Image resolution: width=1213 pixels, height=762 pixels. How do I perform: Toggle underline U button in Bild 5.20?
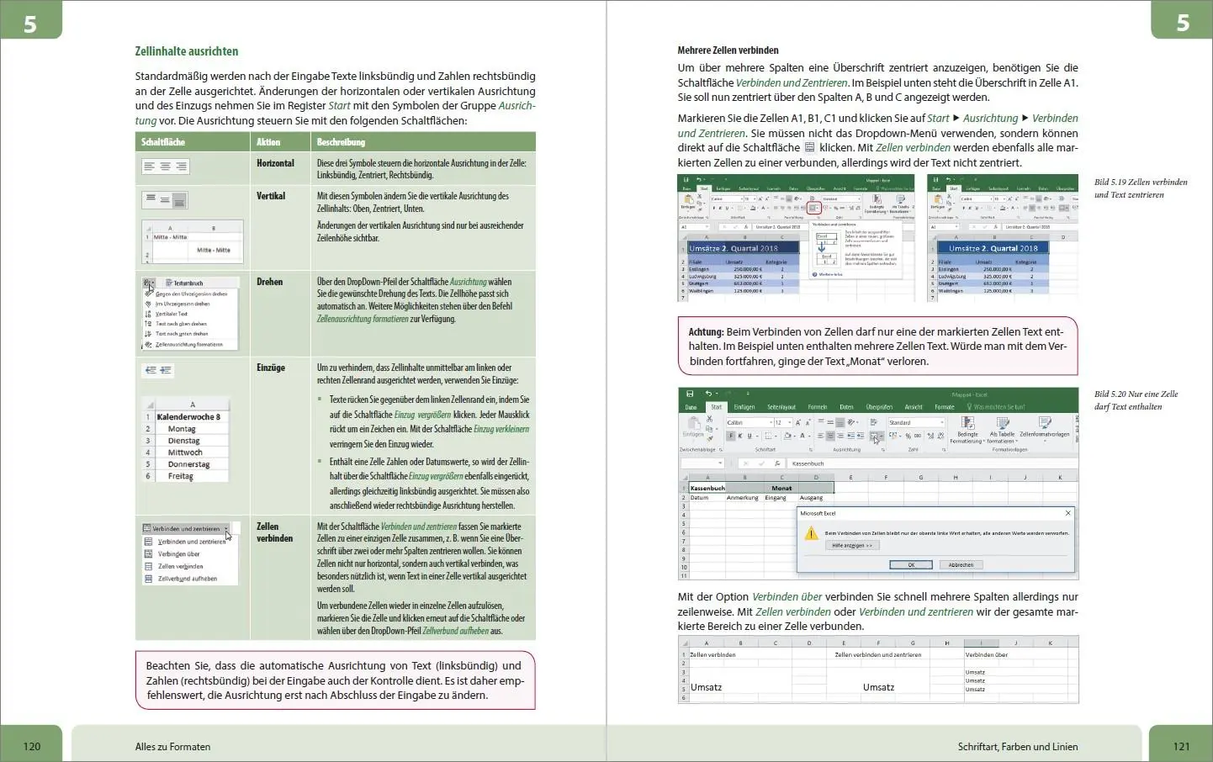pos(750,437)
